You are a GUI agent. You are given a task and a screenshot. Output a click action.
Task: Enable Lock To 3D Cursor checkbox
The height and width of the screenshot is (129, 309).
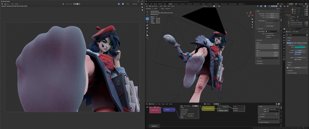(x=266, y=34)
